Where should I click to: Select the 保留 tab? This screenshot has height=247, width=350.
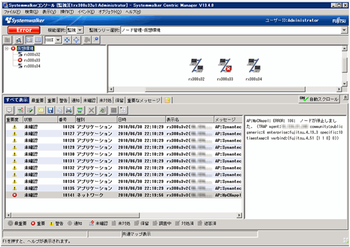pos(119,100)
